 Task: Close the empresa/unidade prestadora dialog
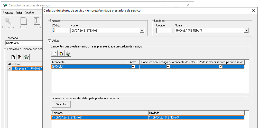tap(254, 11)
